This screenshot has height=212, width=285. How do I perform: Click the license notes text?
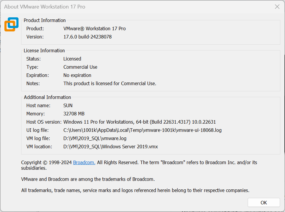[x=110, y=83]
